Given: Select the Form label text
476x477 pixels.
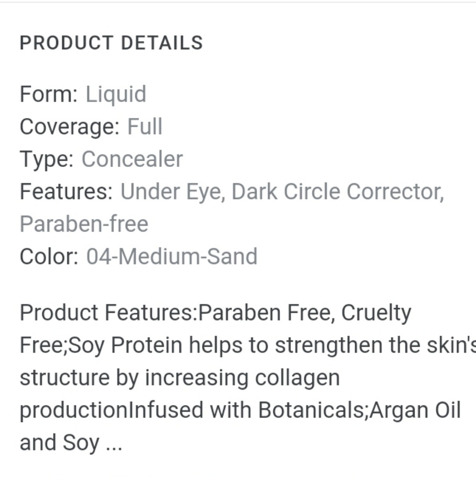Looking at the screenshot, I should pos(49,94).
